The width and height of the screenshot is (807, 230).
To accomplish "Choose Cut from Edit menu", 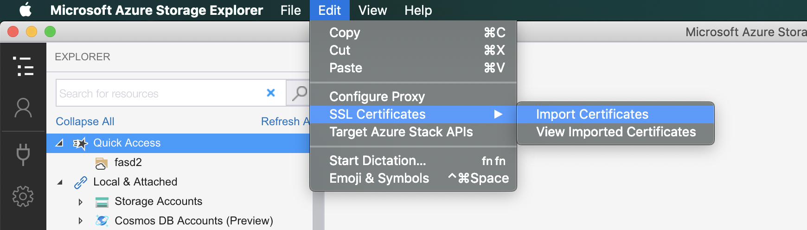I will (x=413, y=50).
